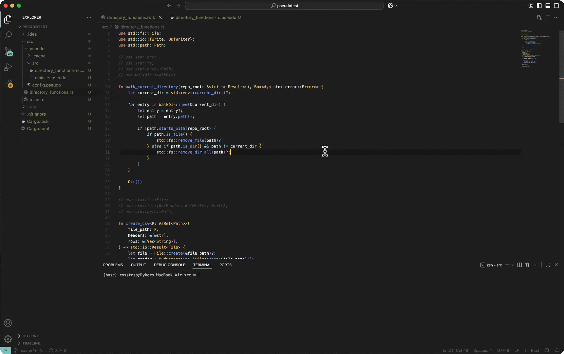This screenshot has width=564, height=354.
Task: Click Copilot status icon in status bar
Action: (x=547, y=350)
